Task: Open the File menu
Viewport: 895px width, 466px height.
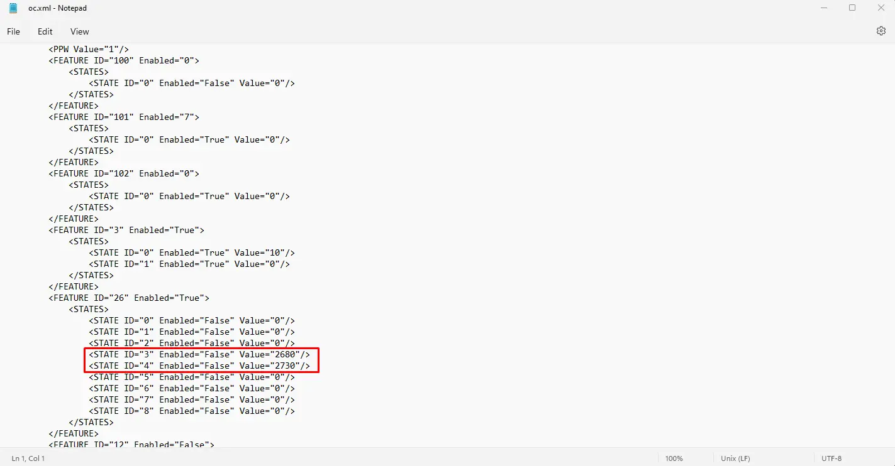Action: (x=13, y=31)
